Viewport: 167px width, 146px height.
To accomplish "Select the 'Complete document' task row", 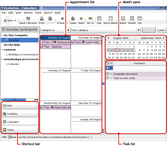I will [x=139, y=74].
